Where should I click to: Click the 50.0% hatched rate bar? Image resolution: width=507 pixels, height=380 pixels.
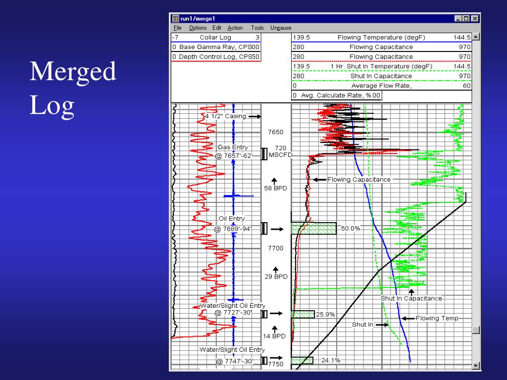coord(314,229)
